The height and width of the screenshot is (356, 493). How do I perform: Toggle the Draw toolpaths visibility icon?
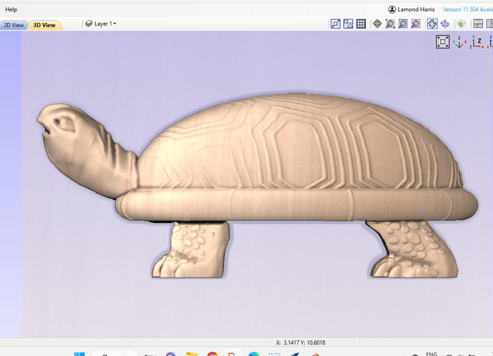[432, 24]
